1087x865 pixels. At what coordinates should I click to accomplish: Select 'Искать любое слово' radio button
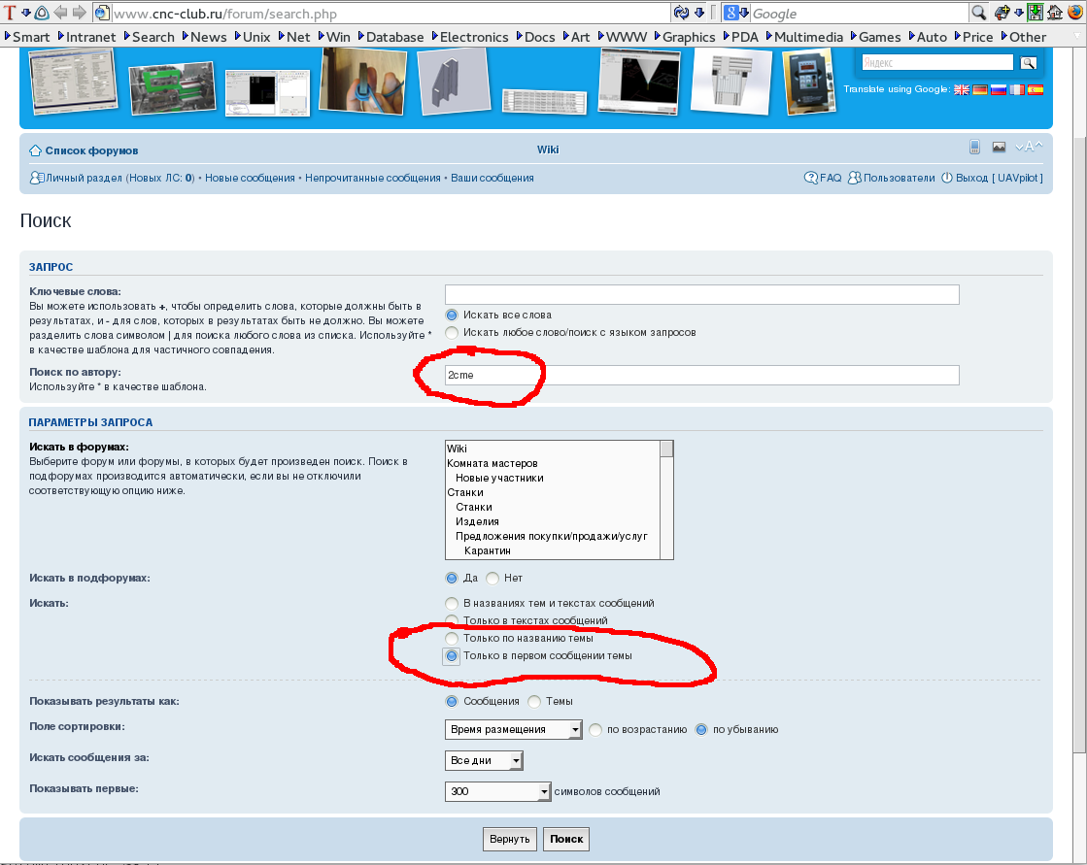coord(452,332)
